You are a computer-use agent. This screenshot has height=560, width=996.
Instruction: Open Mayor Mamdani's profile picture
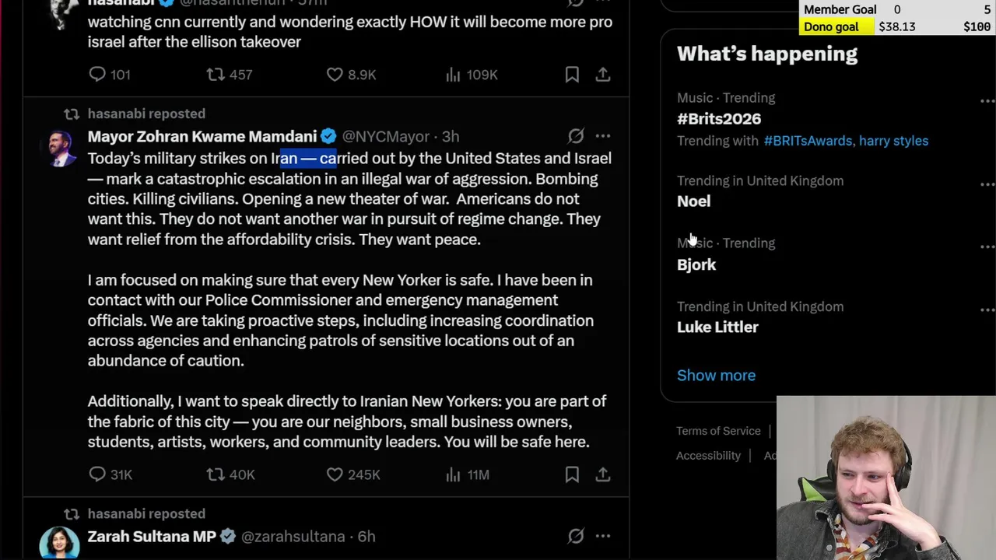pyautogui.click(x=60, y=149)
